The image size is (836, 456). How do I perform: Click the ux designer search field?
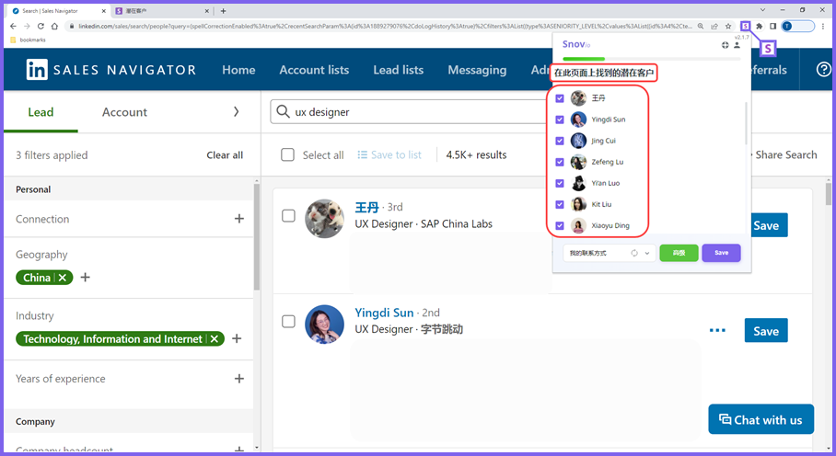[x=411, y=112]
